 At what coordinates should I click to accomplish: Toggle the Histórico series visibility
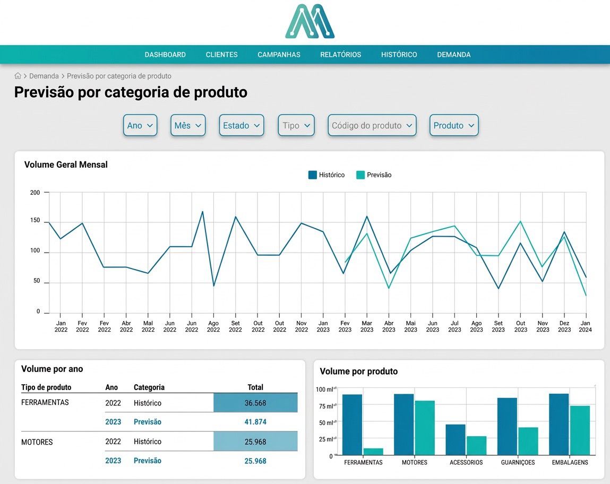pos(330,175)
